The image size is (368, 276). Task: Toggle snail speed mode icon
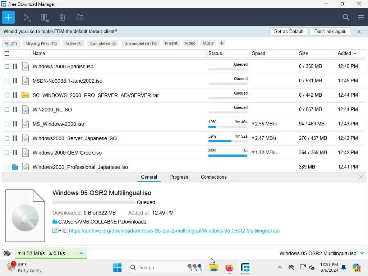pyautogui.click(x=7, y=253)
